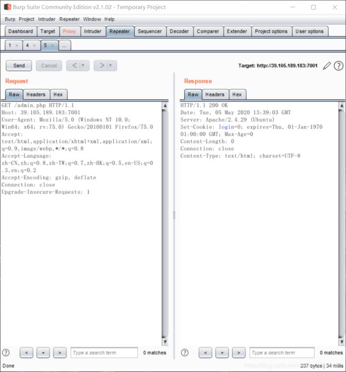Add new Repeater tab with ellipsis
Image resolution: width=346 pixels, height=372 pixels.
64,45
